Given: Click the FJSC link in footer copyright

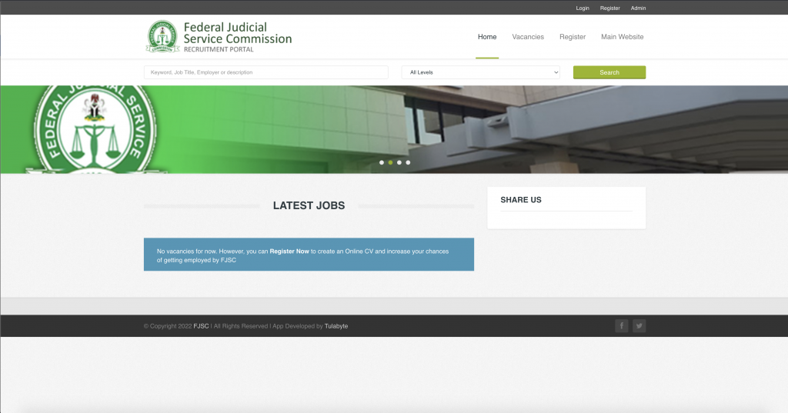Looking at the screenshot, I should [201, 326].
